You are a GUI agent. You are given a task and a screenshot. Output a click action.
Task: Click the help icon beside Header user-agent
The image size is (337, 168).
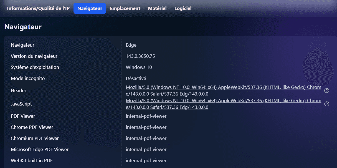[x=327, y=91]
